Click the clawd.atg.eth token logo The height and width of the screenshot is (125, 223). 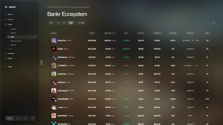[x=54, y=91]
